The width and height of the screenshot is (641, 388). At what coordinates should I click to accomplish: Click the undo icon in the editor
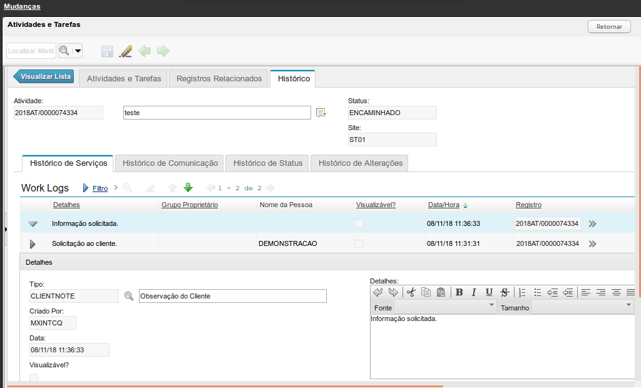pos(377,292)
